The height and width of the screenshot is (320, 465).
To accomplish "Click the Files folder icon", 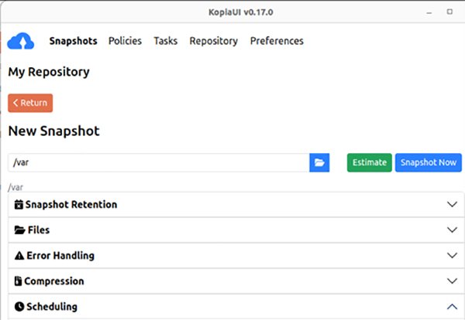I will (x=19, y=230).
